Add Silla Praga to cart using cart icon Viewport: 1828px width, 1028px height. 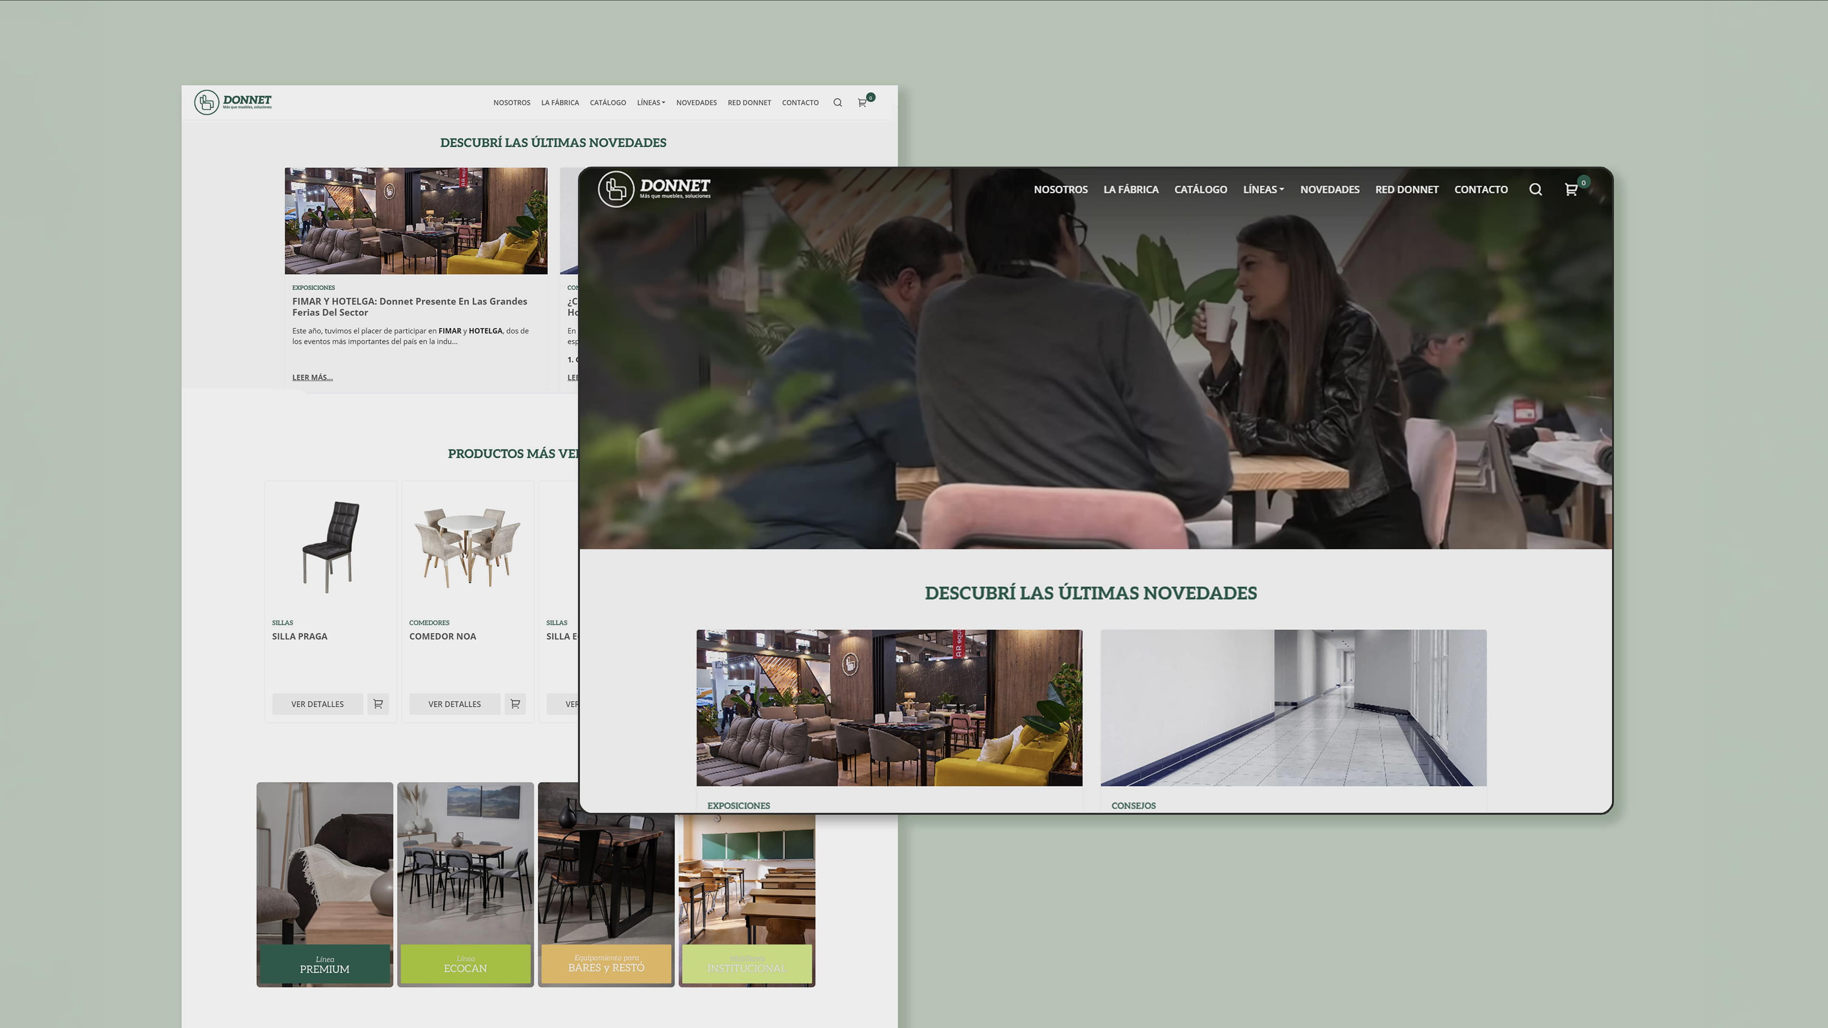(x=378, y=704)
